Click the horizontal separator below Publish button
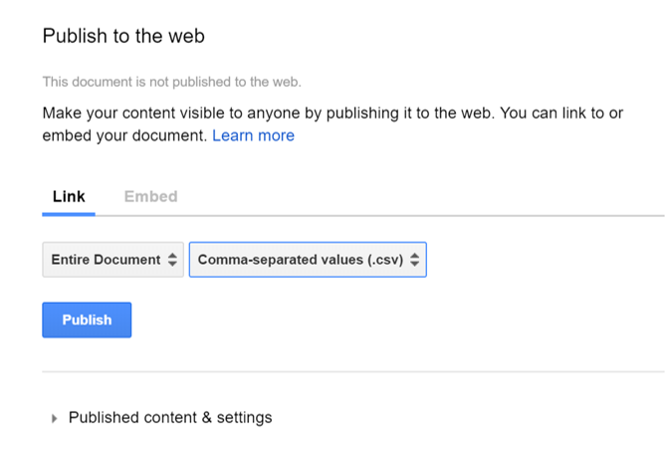 pyautogui.click(x=353, y=371)
